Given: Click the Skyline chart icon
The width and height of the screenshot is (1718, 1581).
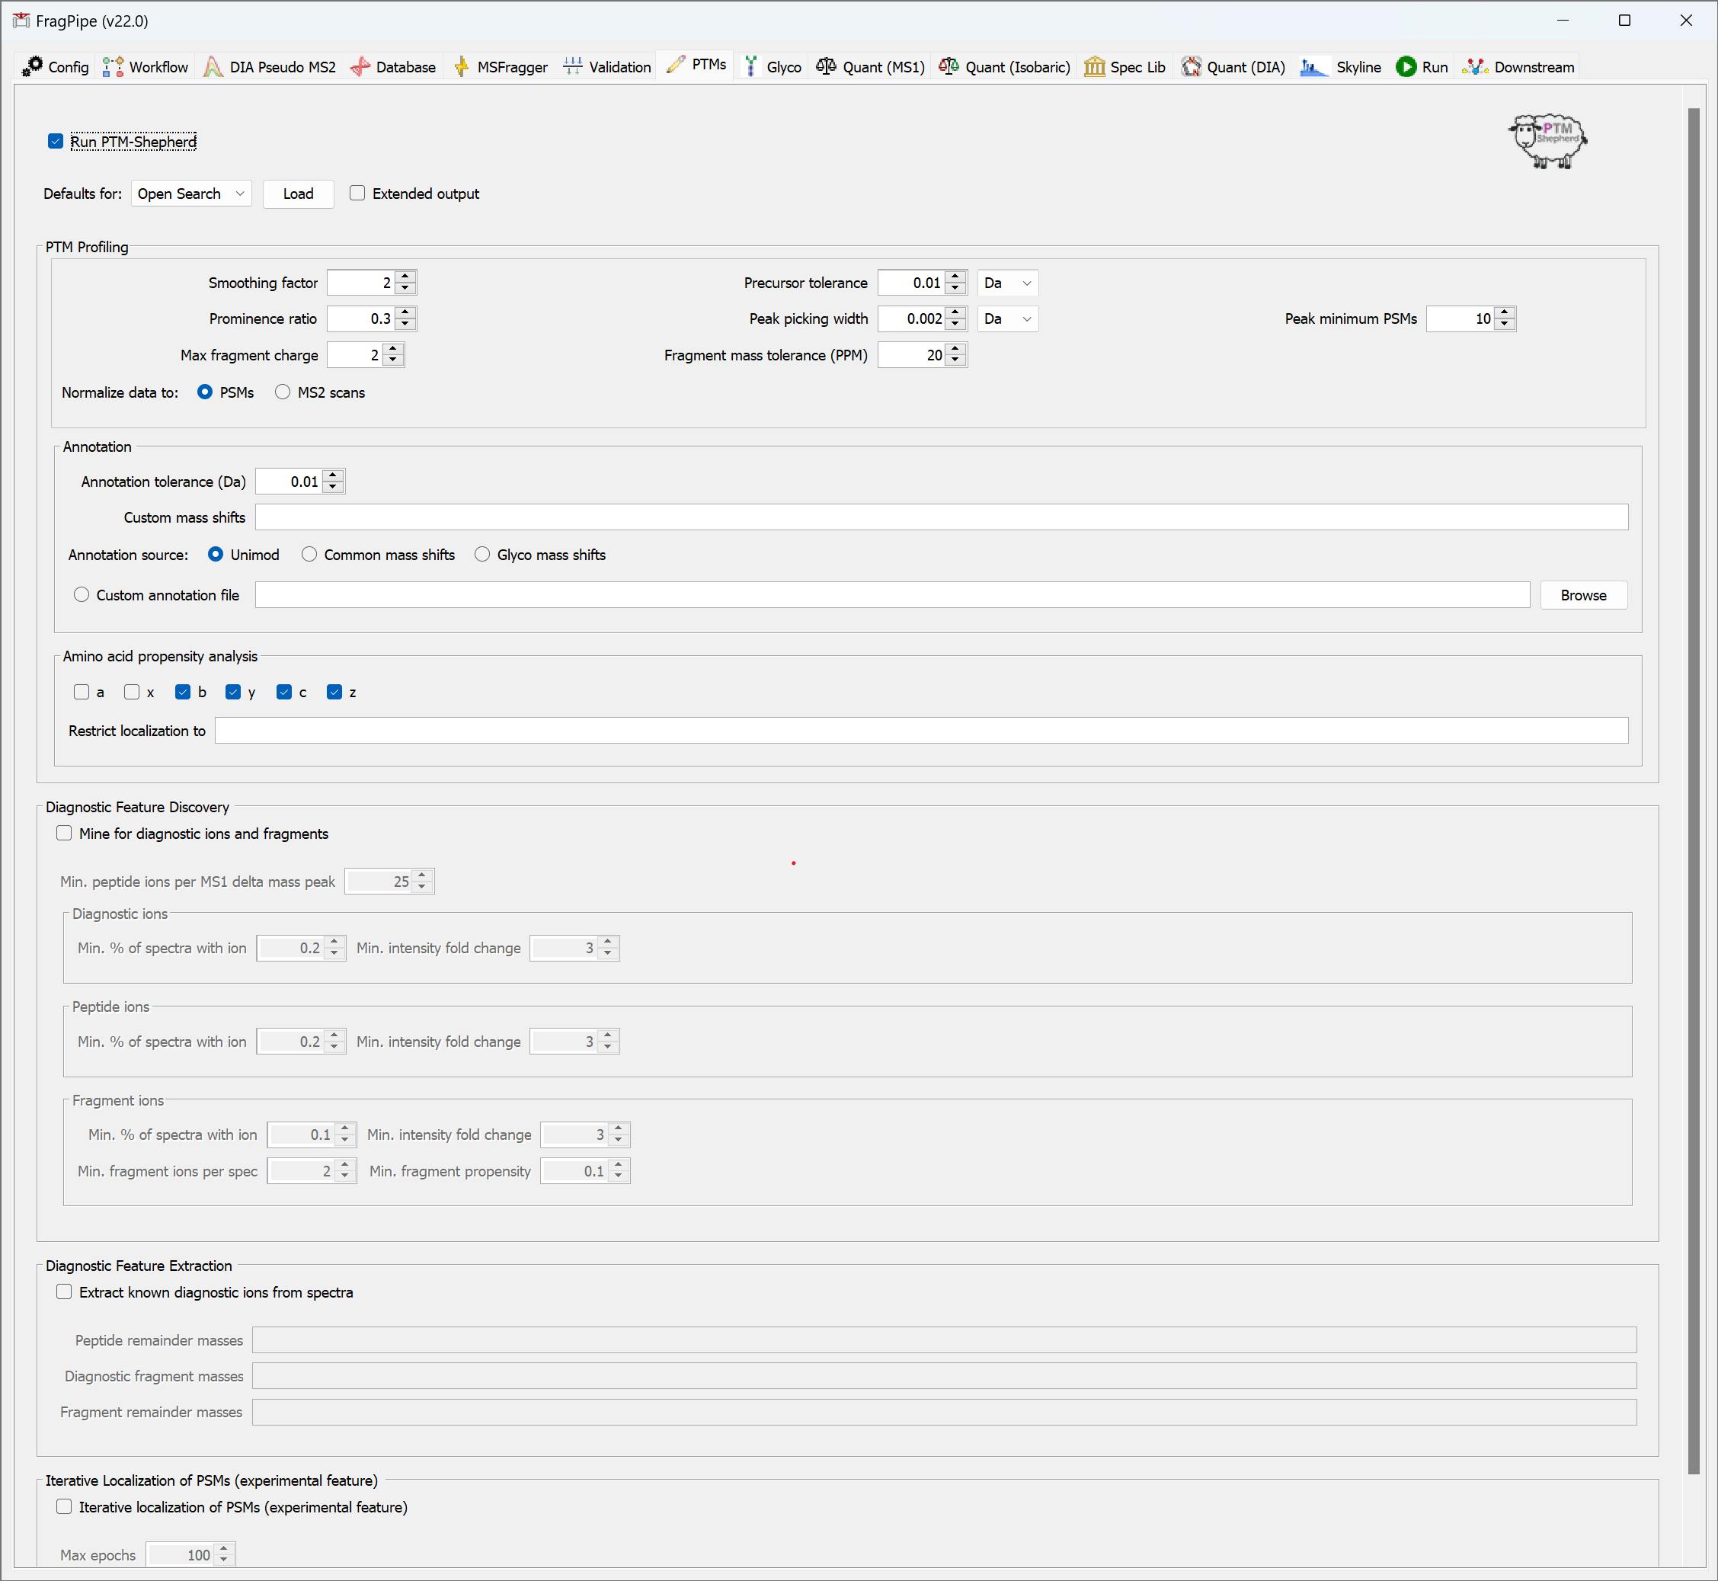Looking at the screenshot, I should pos(1313,67).
